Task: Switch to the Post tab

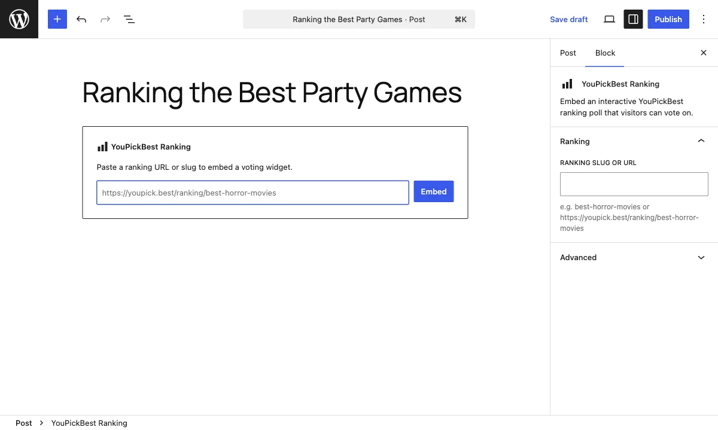Action: click(x=568, y=53)
